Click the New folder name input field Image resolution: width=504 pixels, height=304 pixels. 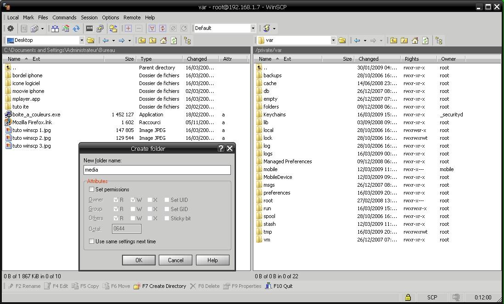click(157, 170)
